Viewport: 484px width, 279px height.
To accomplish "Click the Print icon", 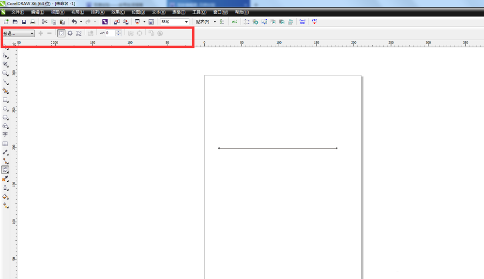I will (x=33, y=22).
